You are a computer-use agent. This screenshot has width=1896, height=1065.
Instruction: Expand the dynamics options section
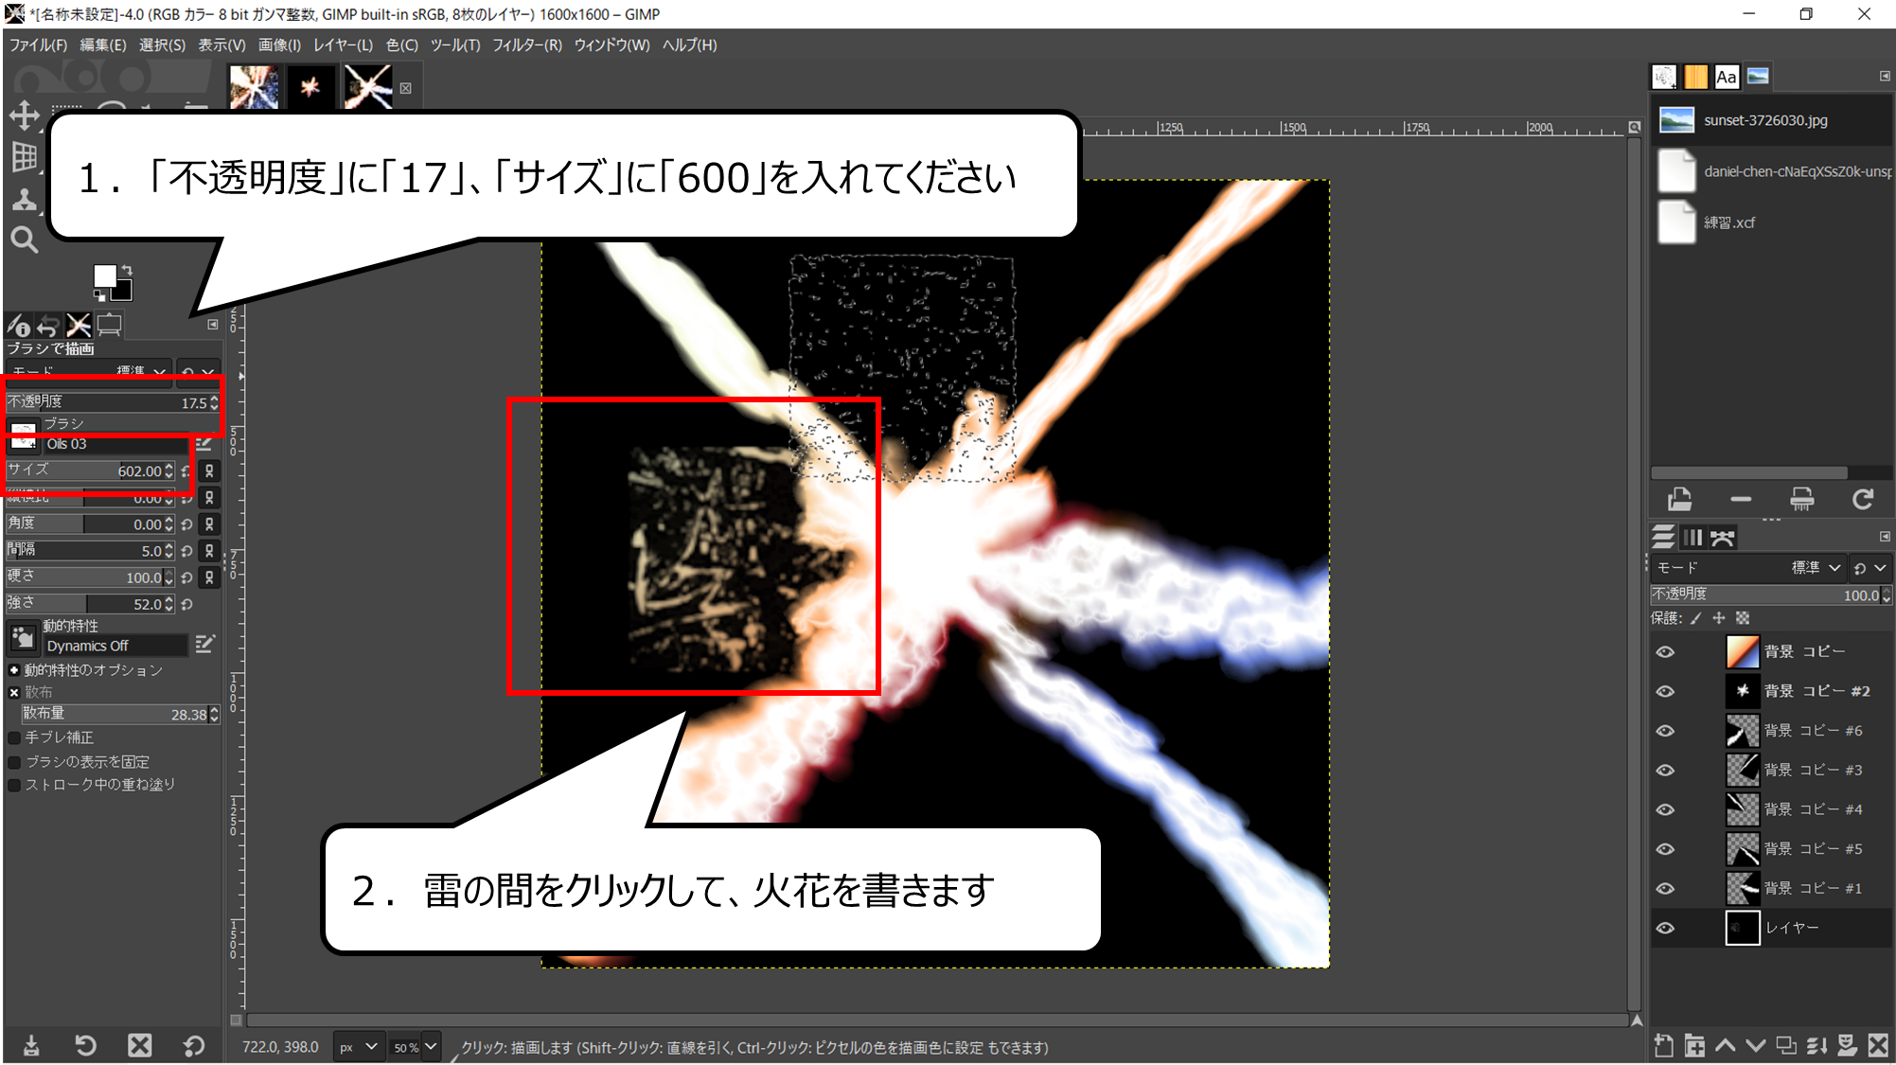[x=14, y=670]
